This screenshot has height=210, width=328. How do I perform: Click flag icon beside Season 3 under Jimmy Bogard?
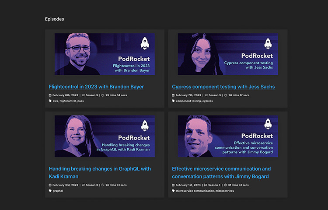pos(206,185)
